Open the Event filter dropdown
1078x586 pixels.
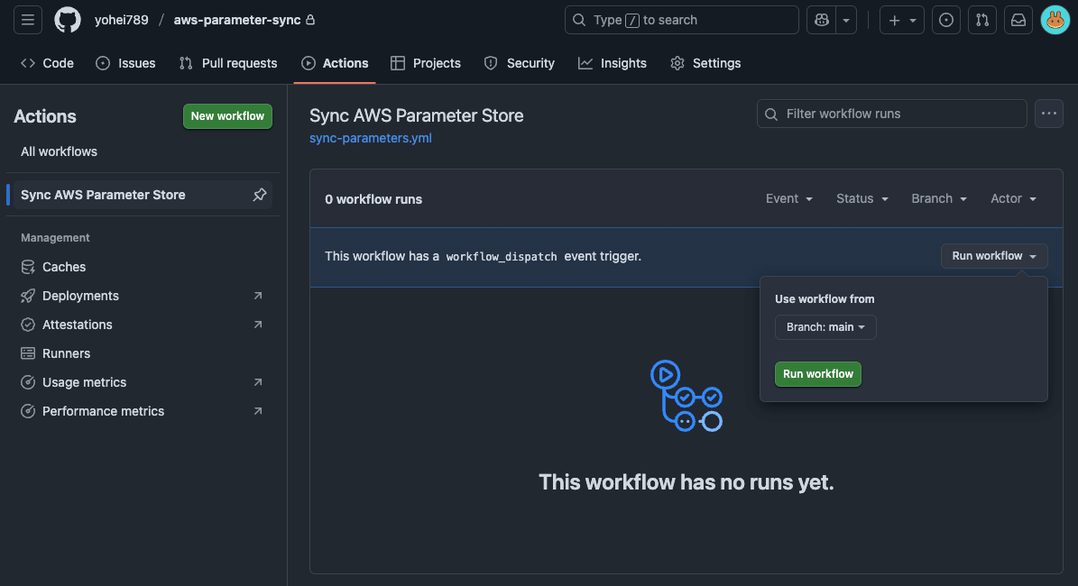pos(788,198)
